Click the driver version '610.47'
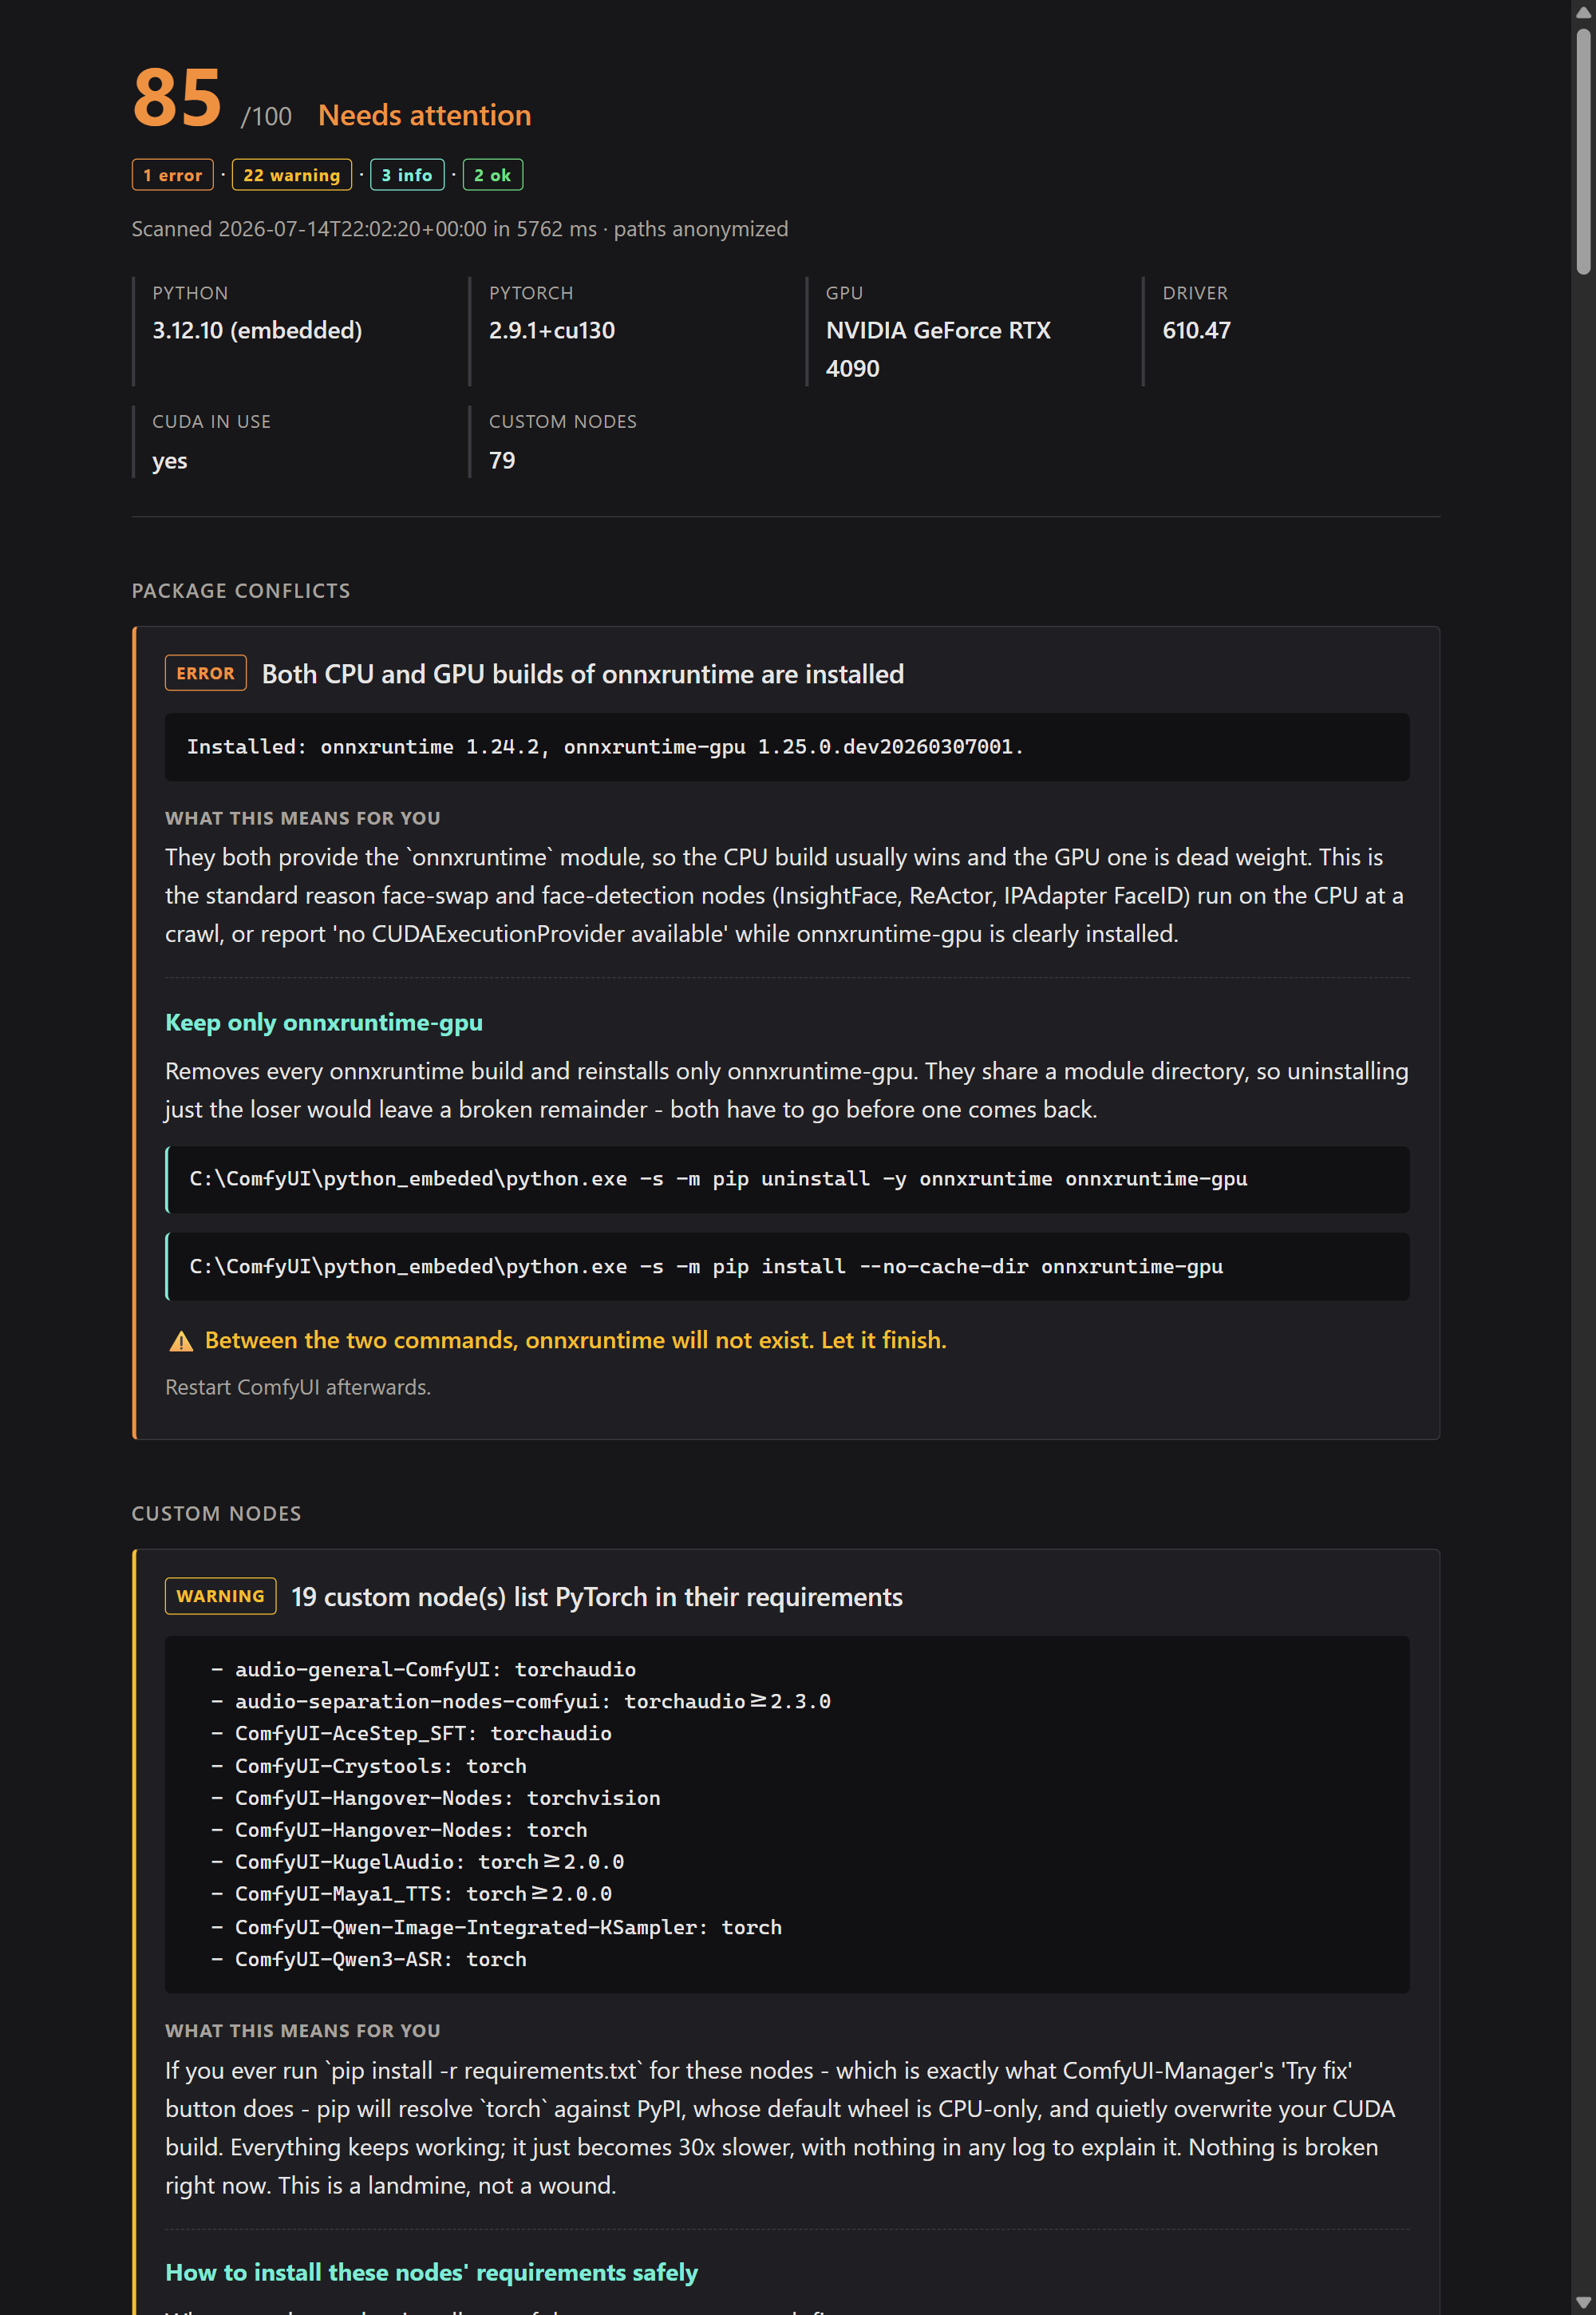The height and width of the screenshot is (2315, 1596). (x=1197, y=330)
